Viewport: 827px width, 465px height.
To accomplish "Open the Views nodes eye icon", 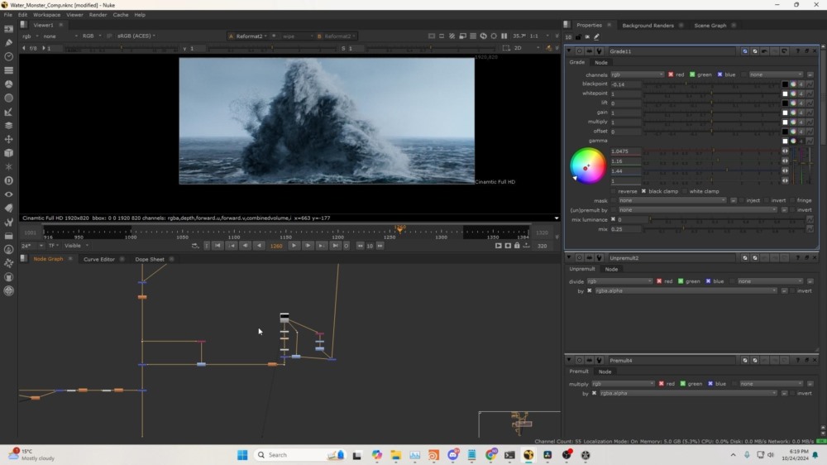I will point(8,194).
